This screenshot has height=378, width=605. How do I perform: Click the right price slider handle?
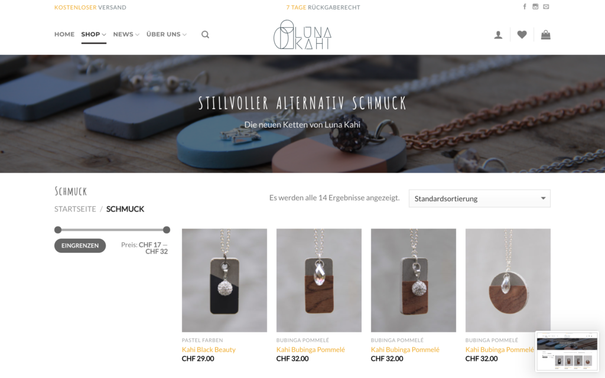click(167, 230)
